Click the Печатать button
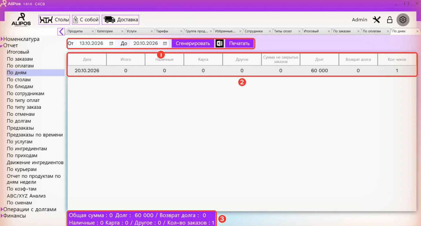This screenshot has height=226, width=421. [239, 43]
